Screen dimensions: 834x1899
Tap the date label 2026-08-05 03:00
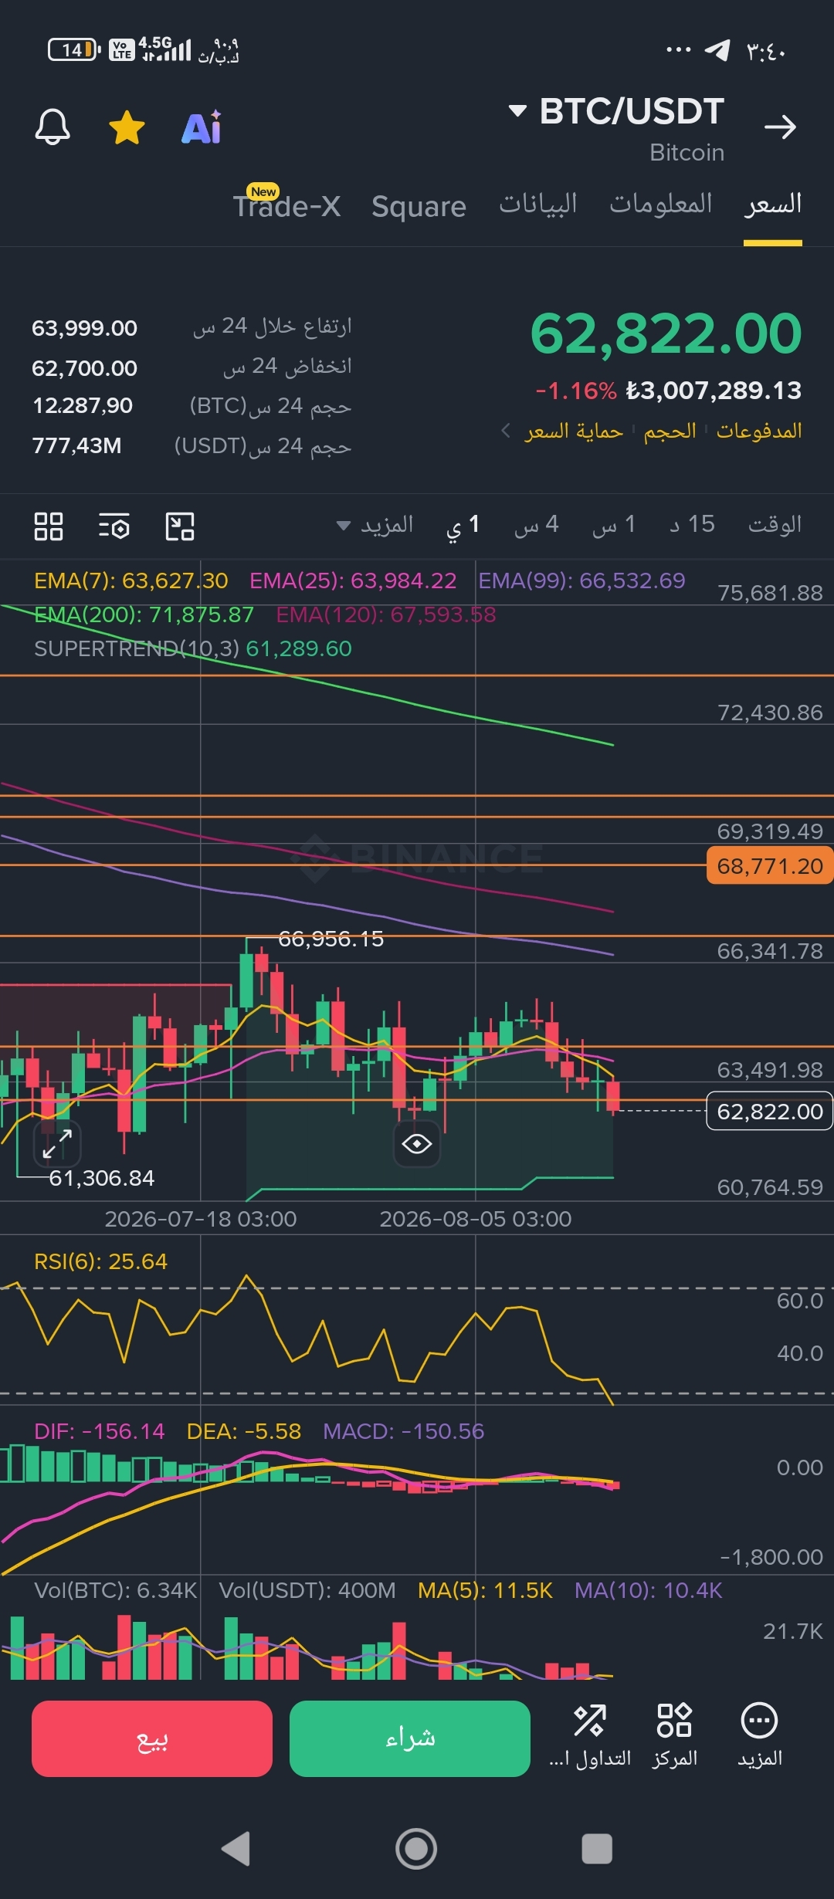476,1219
